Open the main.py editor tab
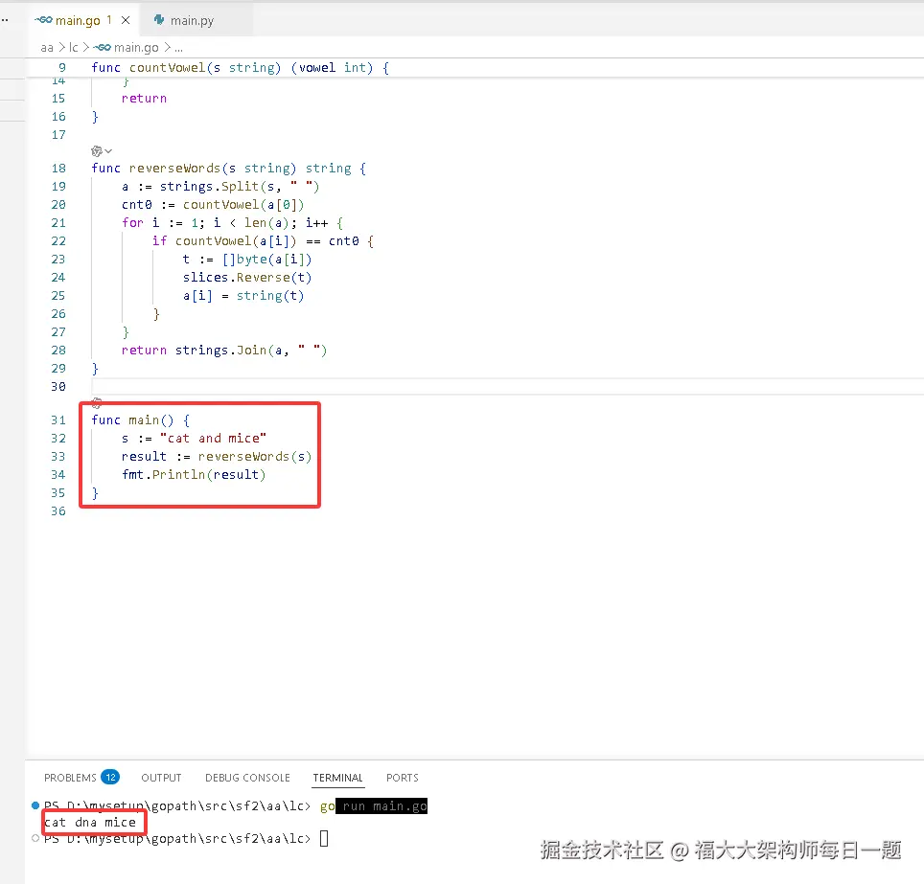 pos(192,20)
